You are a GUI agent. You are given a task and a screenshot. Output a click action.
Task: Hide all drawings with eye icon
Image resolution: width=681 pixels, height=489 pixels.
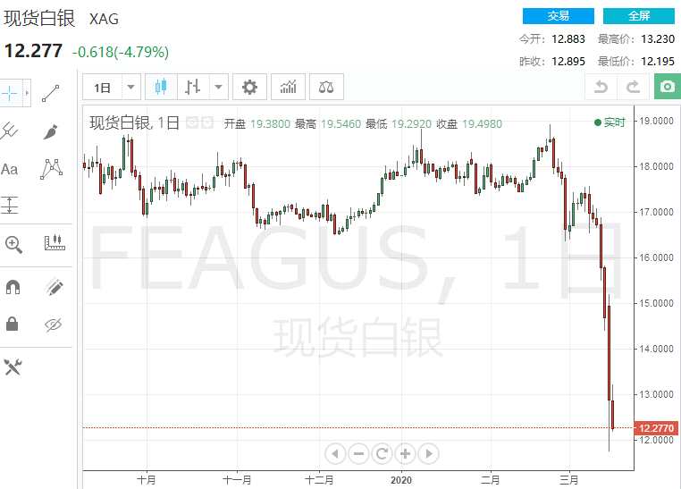tap(53, 325)
